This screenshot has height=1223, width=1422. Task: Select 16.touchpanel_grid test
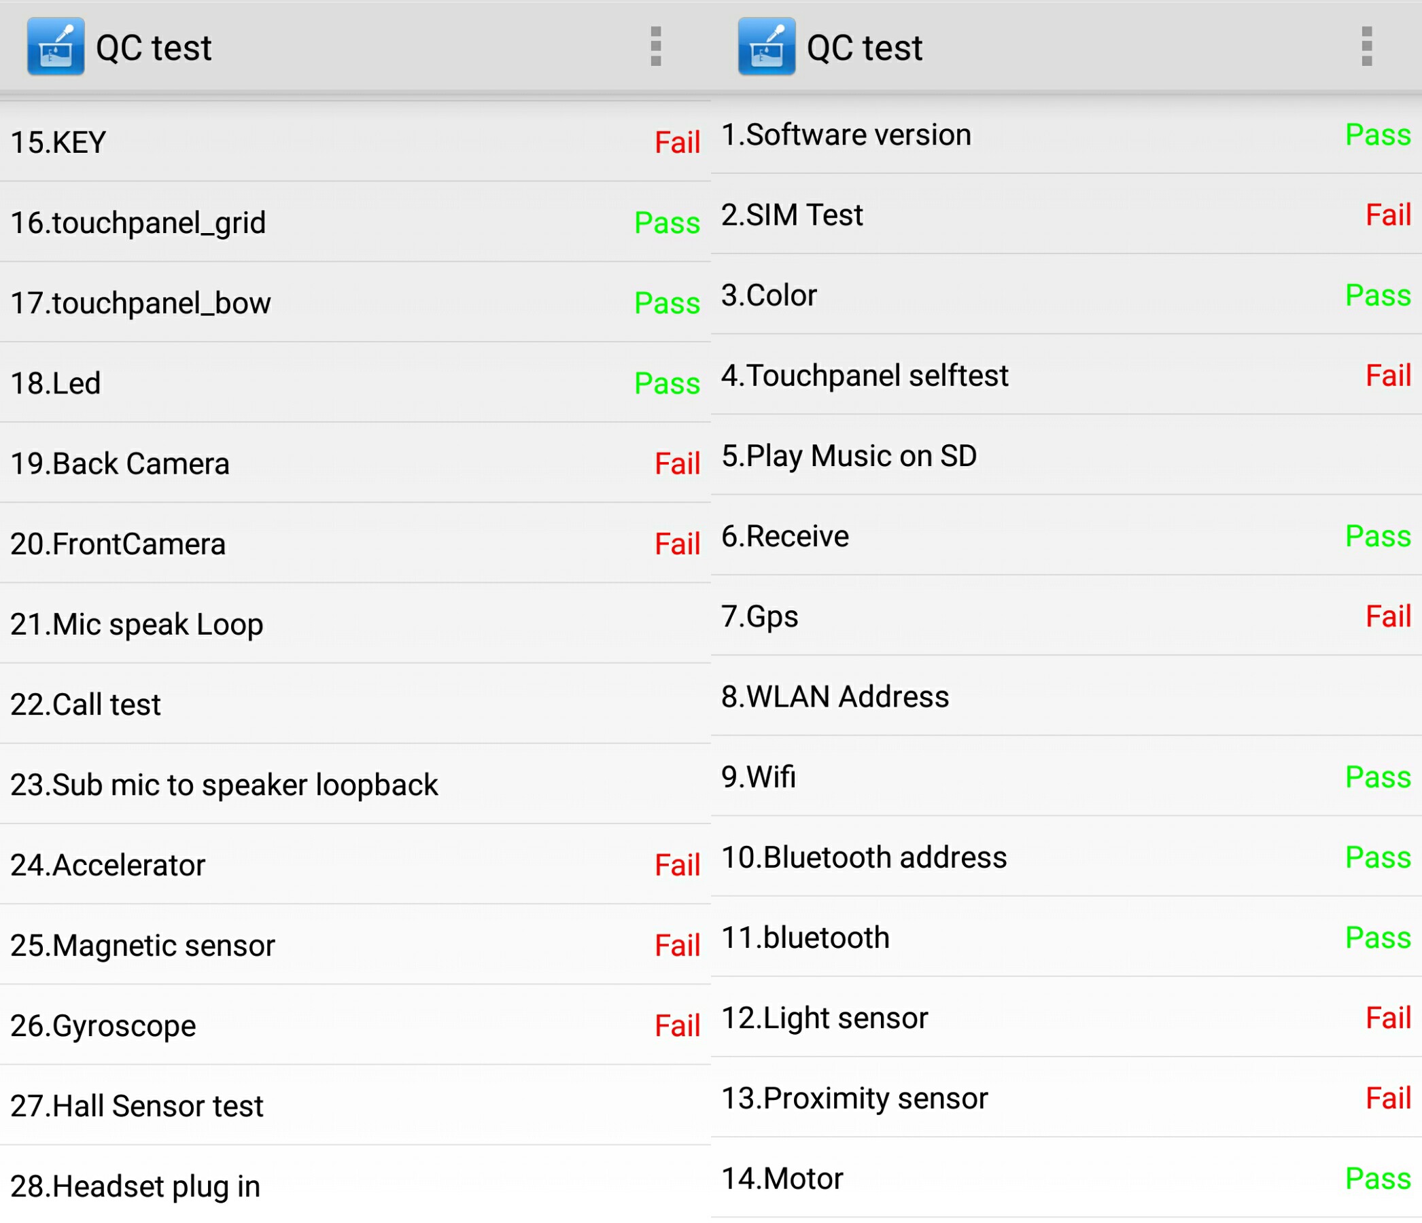[x=355, y=222]
